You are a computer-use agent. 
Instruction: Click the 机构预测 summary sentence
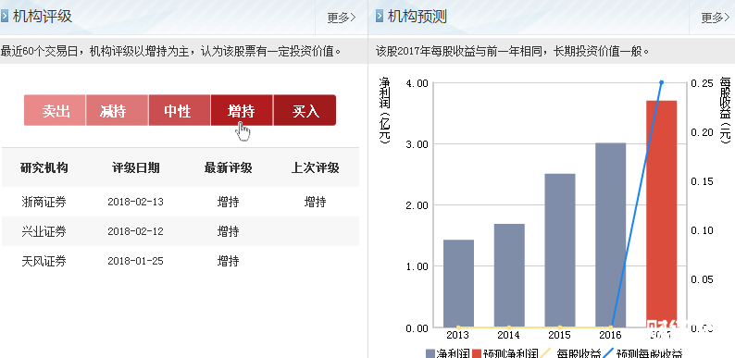[x=512, y=51]
